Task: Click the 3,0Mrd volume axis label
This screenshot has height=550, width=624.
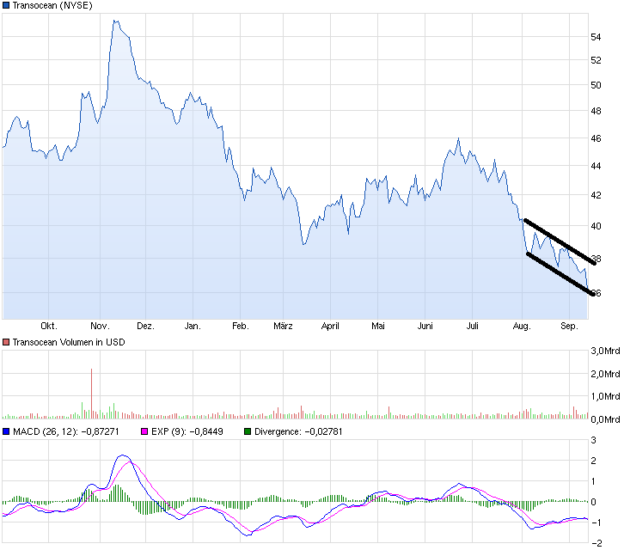Action: pos(604,351)
